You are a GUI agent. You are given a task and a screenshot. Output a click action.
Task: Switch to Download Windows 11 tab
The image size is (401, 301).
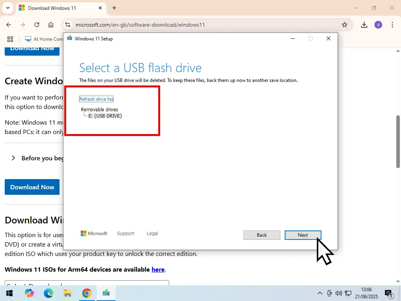(x=59, y=8)
